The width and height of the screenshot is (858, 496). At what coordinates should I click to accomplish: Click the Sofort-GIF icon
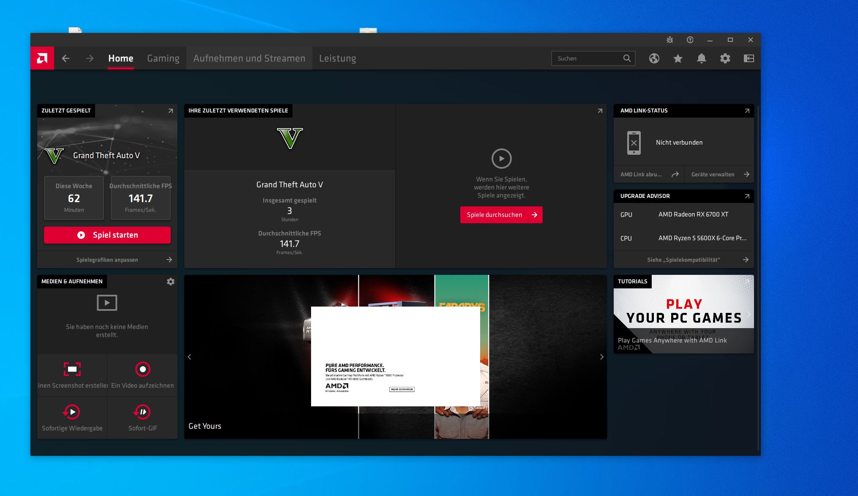(142, 412)
